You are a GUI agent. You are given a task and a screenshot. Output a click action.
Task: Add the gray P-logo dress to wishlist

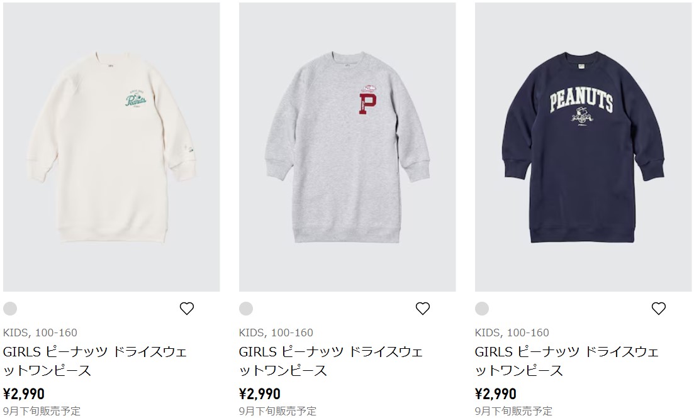click(423, 308)
